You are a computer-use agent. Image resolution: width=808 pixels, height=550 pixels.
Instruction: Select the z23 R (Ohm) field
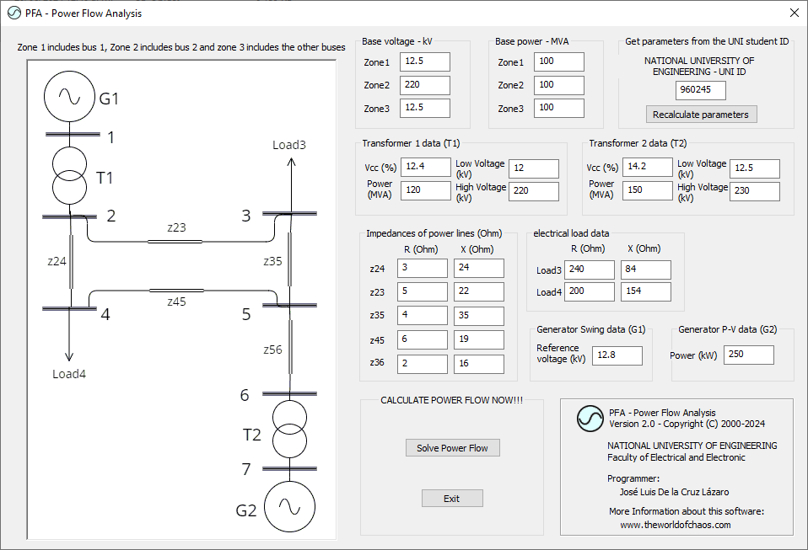(x=423, y=291)
